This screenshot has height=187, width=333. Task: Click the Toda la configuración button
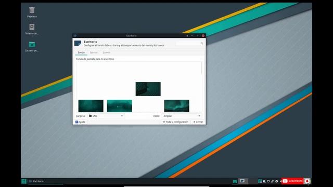tap(176, 122)
